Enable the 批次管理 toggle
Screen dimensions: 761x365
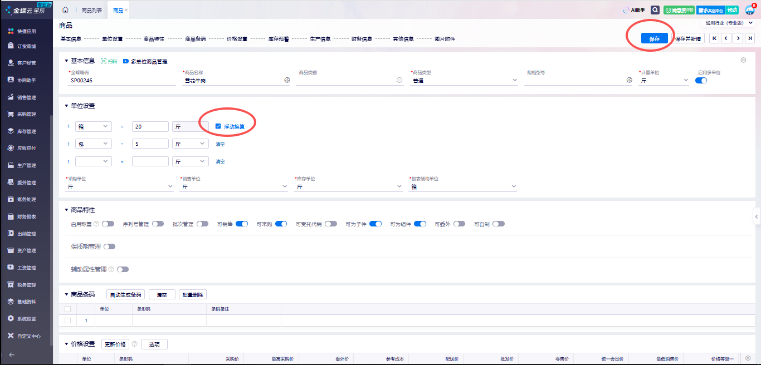[202, 224]
